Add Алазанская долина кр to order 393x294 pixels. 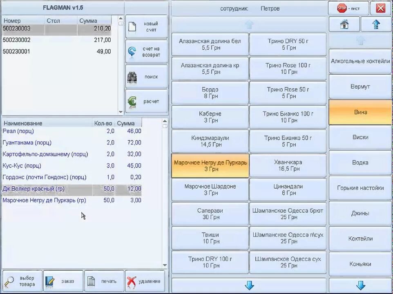[x=210, y=69]
